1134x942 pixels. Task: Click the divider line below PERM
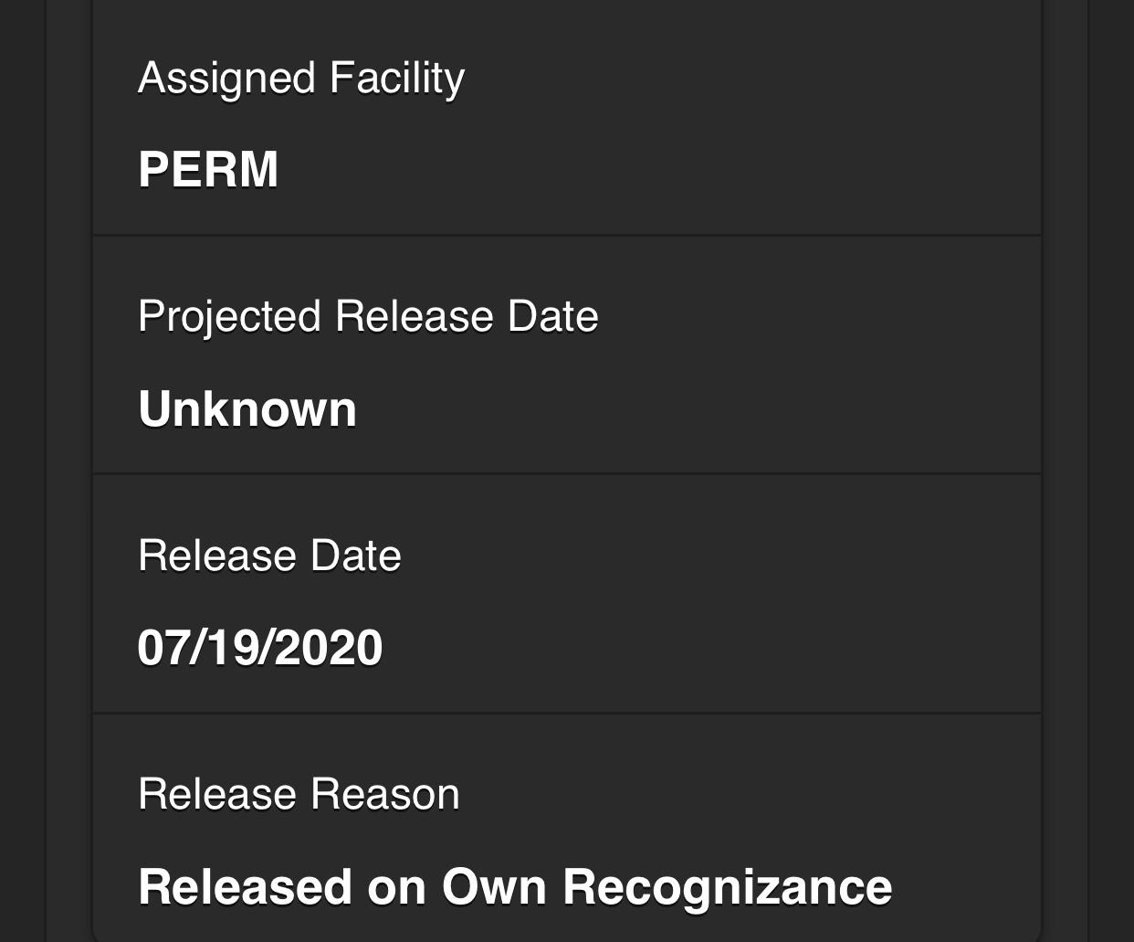[x=566, y=236]
